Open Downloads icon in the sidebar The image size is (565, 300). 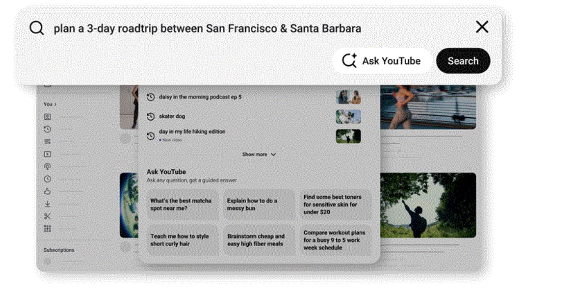(48, 204)
